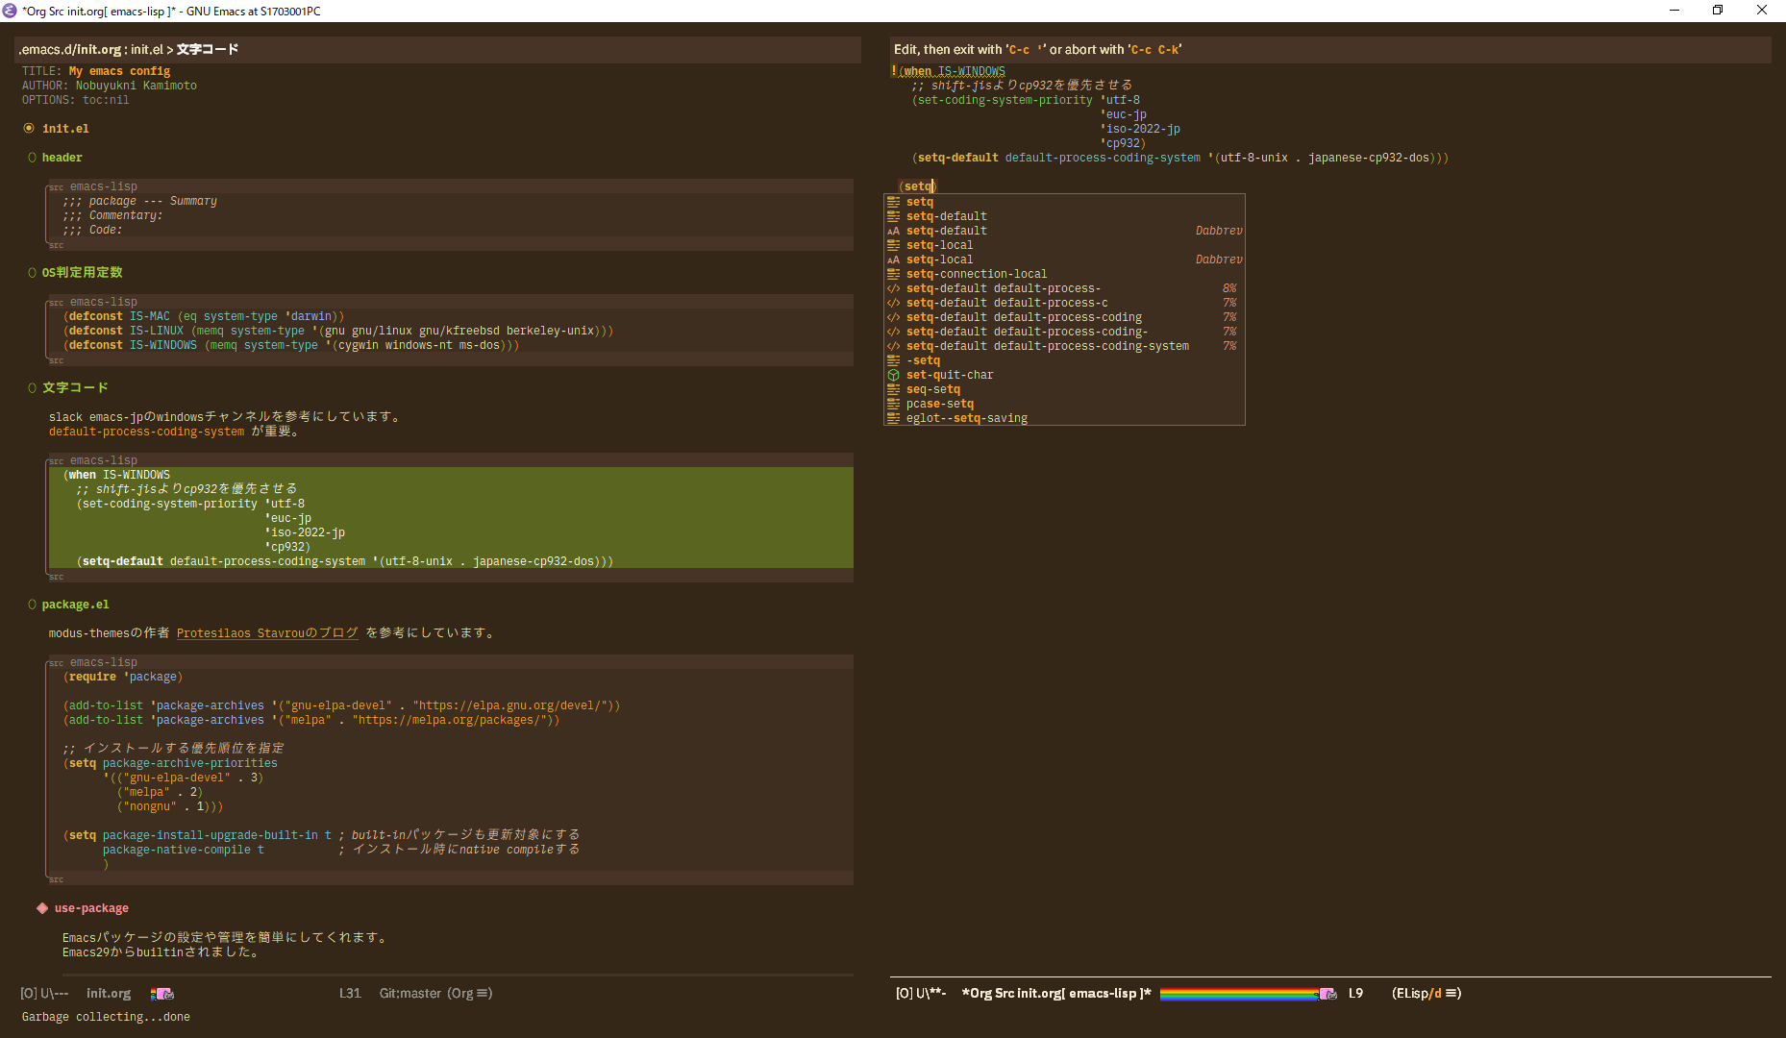The width and height of the screenshot is (1786, 1038).
Task: Click the variable icon beside the setq candidate
Action: (894, 202)
